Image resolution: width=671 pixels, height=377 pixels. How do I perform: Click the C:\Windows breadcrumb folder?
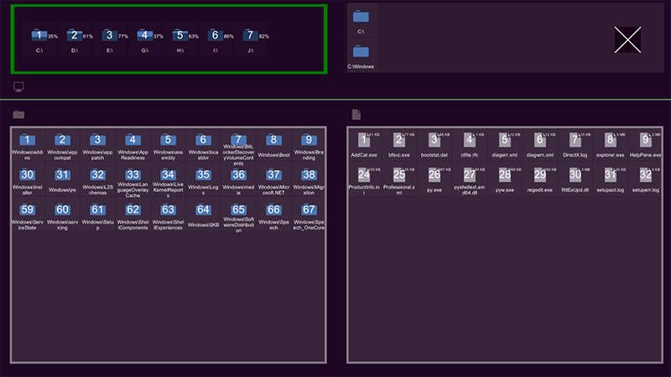point(362,53)
